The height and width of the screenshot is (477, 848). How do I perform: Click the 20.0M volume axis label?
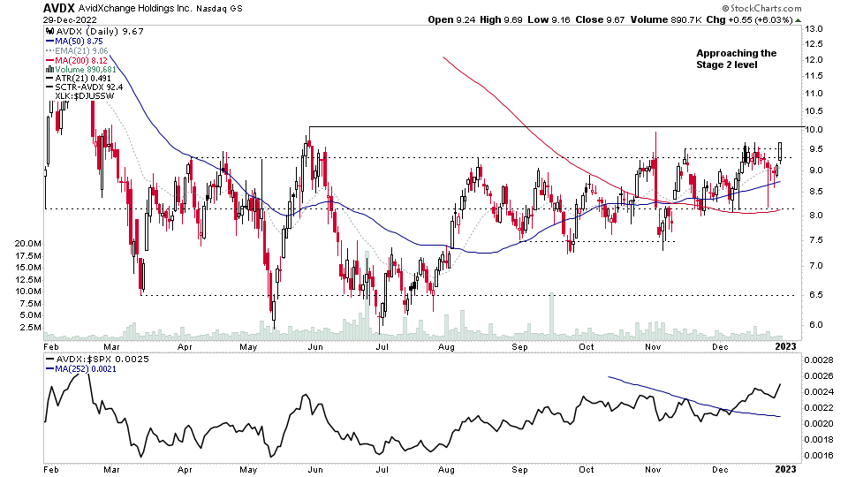27,244
